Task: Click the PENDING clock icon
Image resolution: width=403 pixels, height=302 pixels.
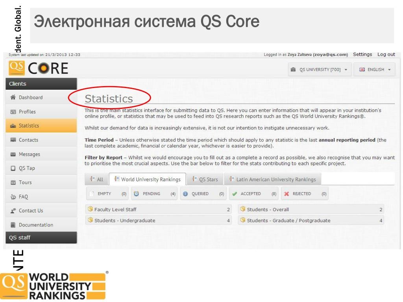Action: pos(137,193)
